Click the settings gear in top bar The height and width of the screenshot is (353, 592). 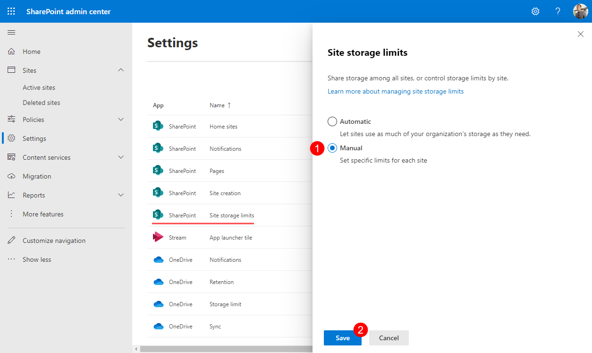[x=535, y=11]
